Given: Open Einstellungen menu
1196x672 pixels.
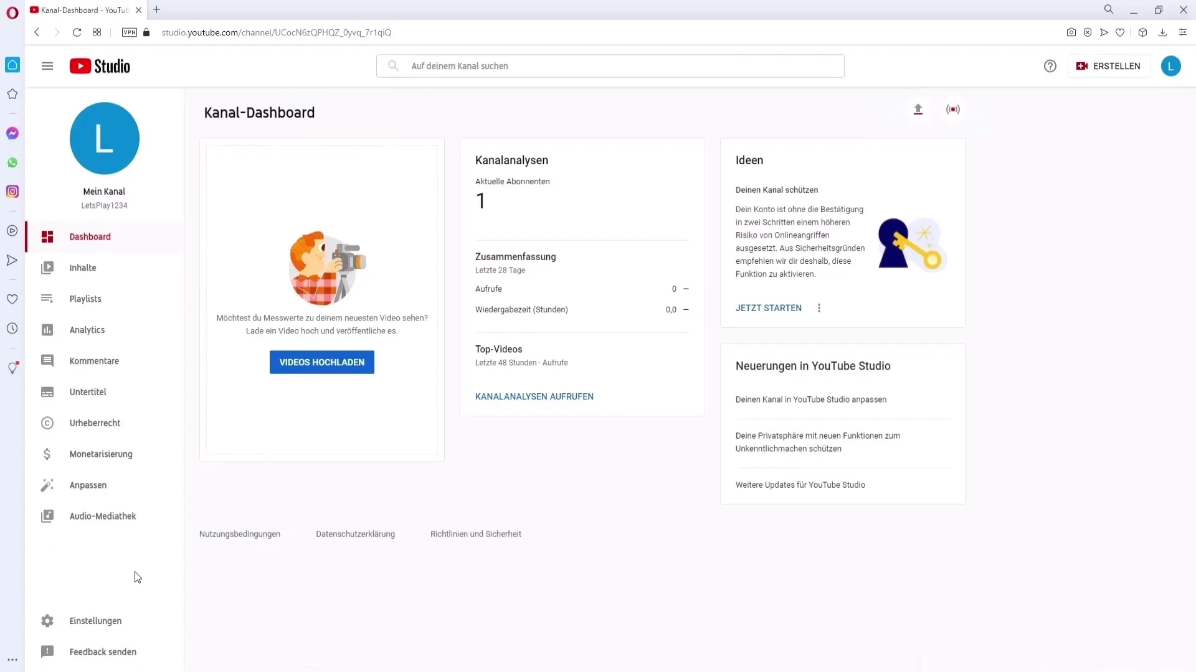Looking at the screenshot, I should (95, 620).
